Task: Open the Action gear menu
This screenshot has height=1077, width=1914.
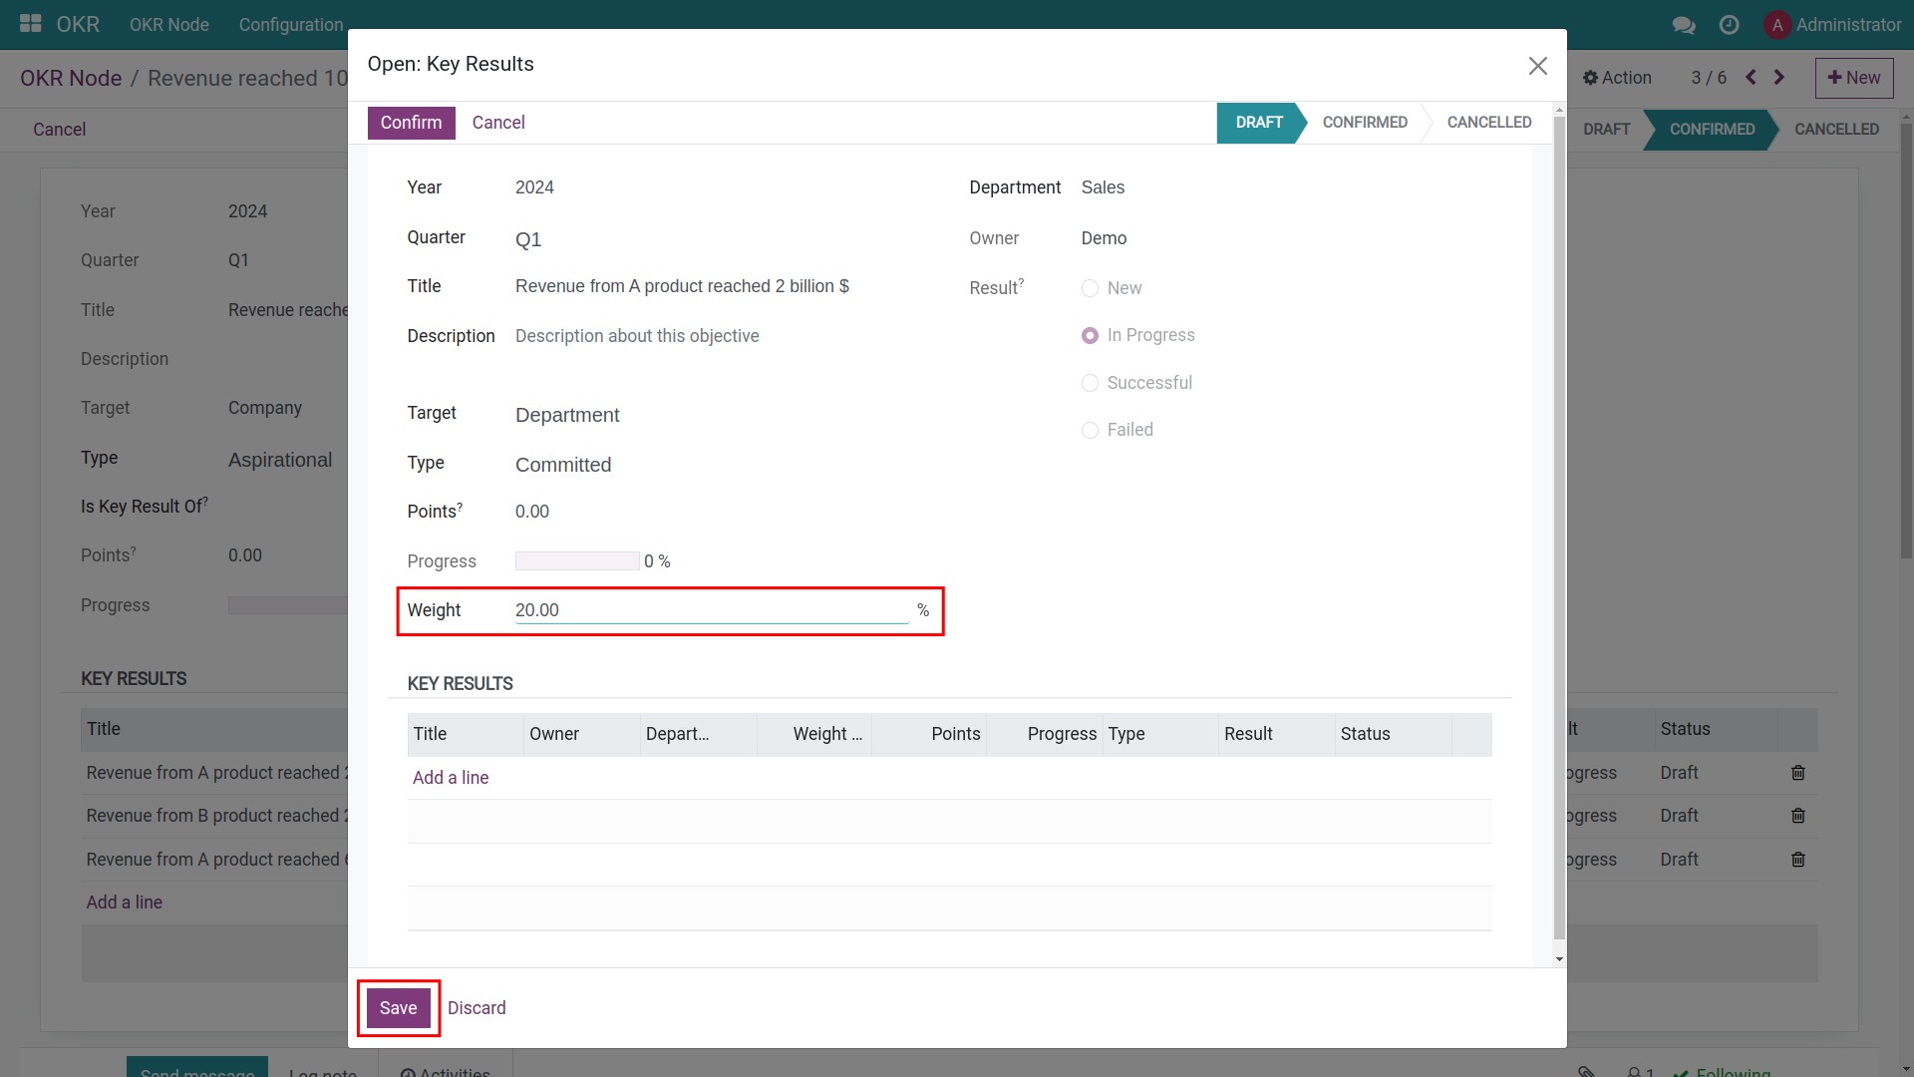Action: pyautogui.click(x=1616, y=77)
